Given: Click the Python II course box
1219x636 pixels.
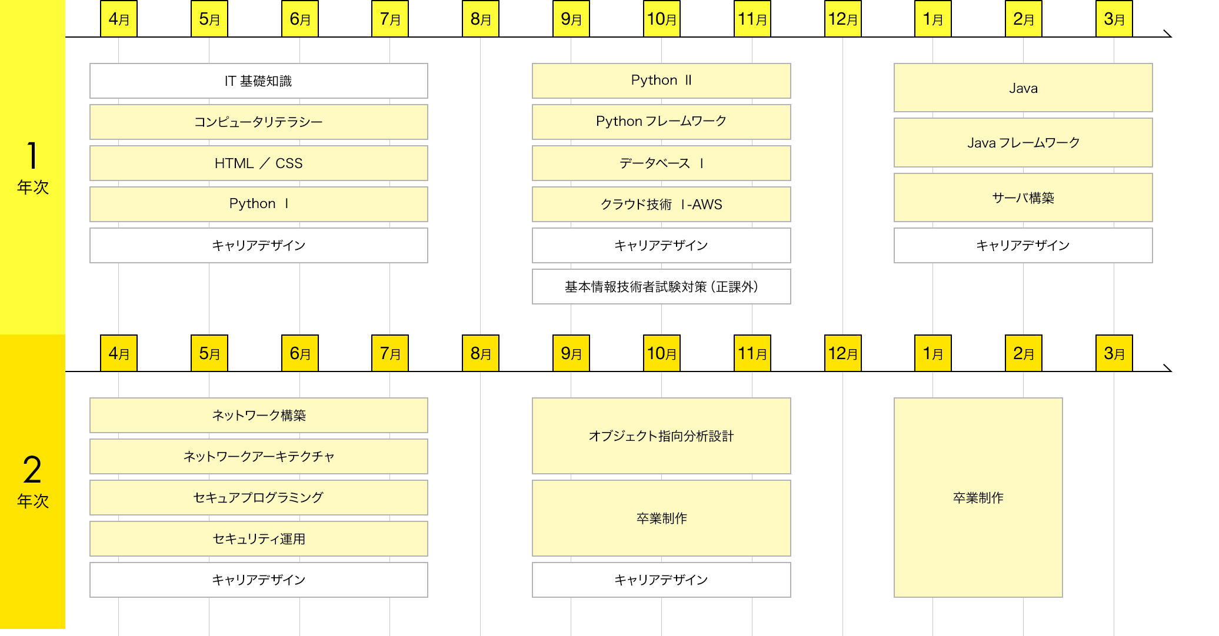Looking at the screenshot, I should pyautogui.click(x=661, y=81).
